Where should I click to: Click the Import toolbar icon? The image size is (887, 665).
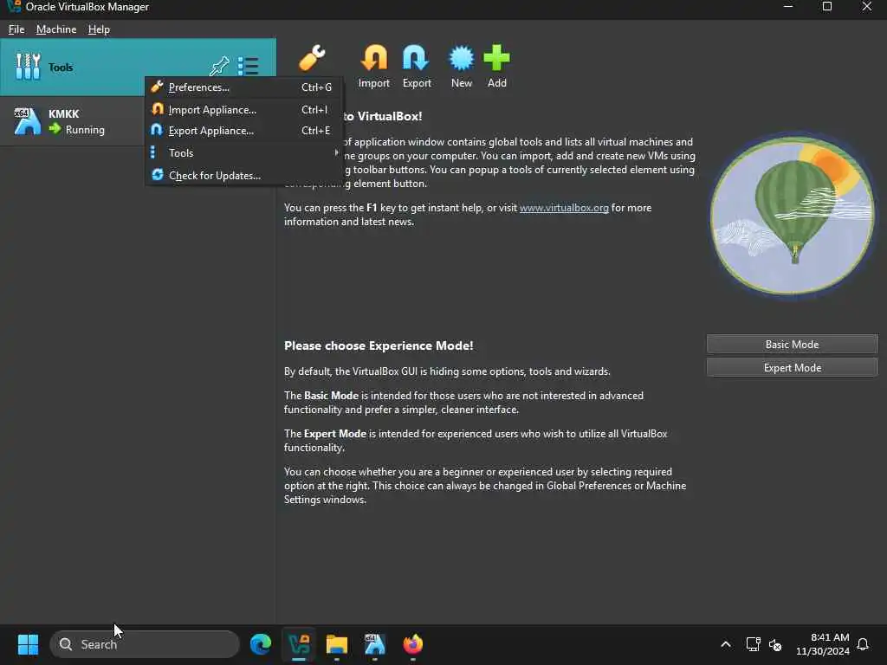(374, 66)
